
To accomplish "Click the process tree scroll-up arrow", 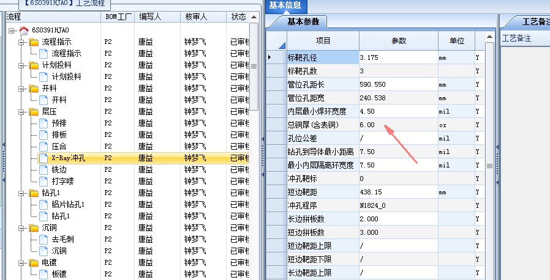I will [x=254, y=17].
